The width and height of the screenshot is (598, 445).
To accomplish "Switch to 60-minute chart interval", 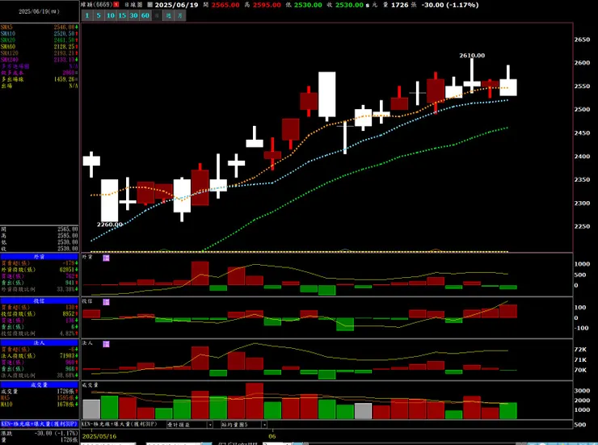I will click(x=145, y=15).
